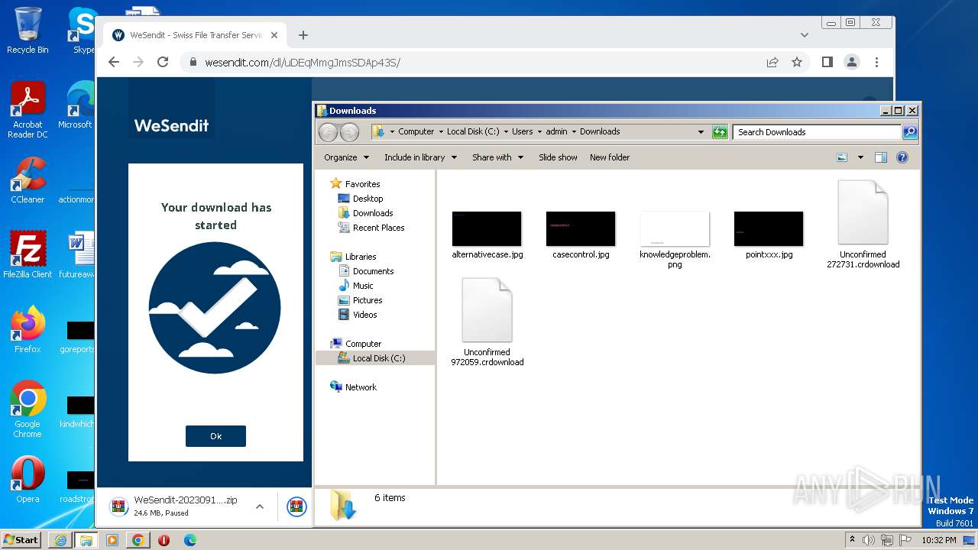The height and width of the screenshot is (550, 978).
Task: Open FileZilla Client desktop icon
Action: (x=28, y=254)
